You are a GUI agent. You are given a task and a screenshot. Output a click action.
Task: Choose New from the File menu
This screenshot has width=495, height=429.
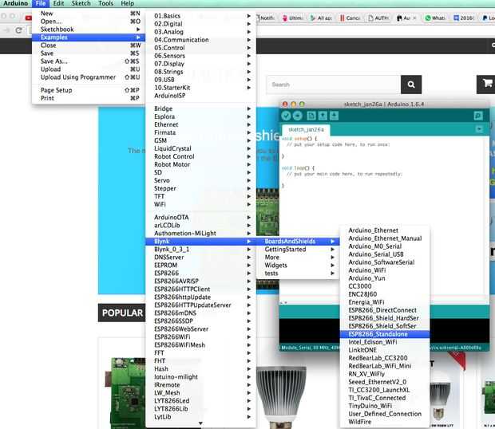coord(89,14)
